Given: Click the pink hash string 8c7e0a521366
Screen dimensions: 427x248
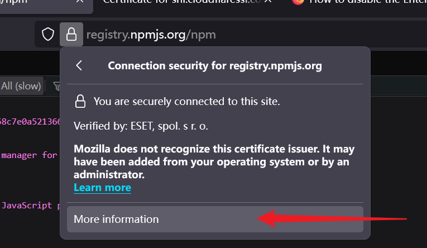Looking at the screenshot, I should [x=30, y=122].
